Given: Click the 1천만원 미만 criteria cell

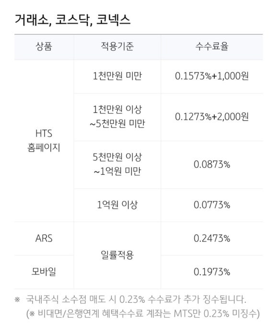Looking at the screenshot, I should [x=117, y=76].
